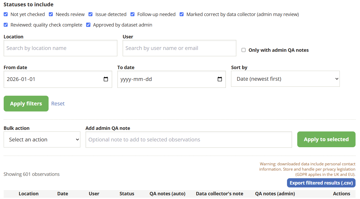Uncheck Approved by dataset admin
Viewport: 360px width, 199px height.
pos(88,25)
